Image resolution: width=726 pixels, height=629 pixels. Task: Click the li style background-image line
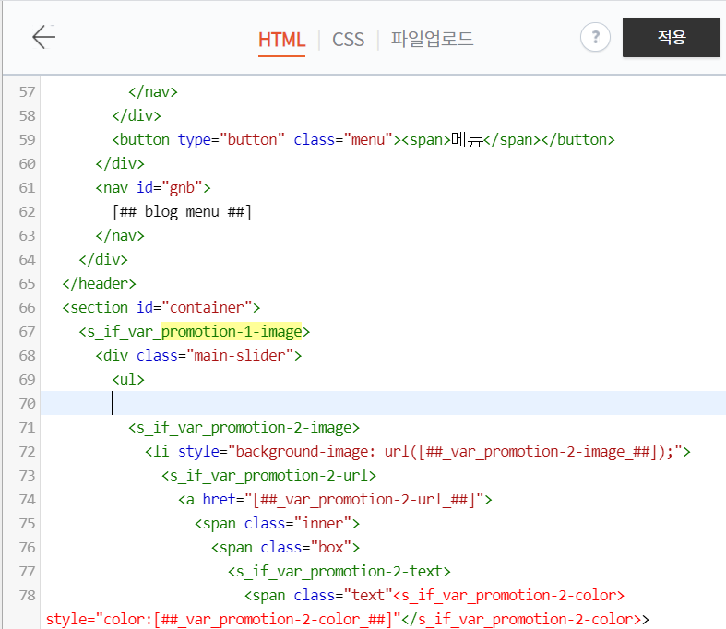click(418, 452)
